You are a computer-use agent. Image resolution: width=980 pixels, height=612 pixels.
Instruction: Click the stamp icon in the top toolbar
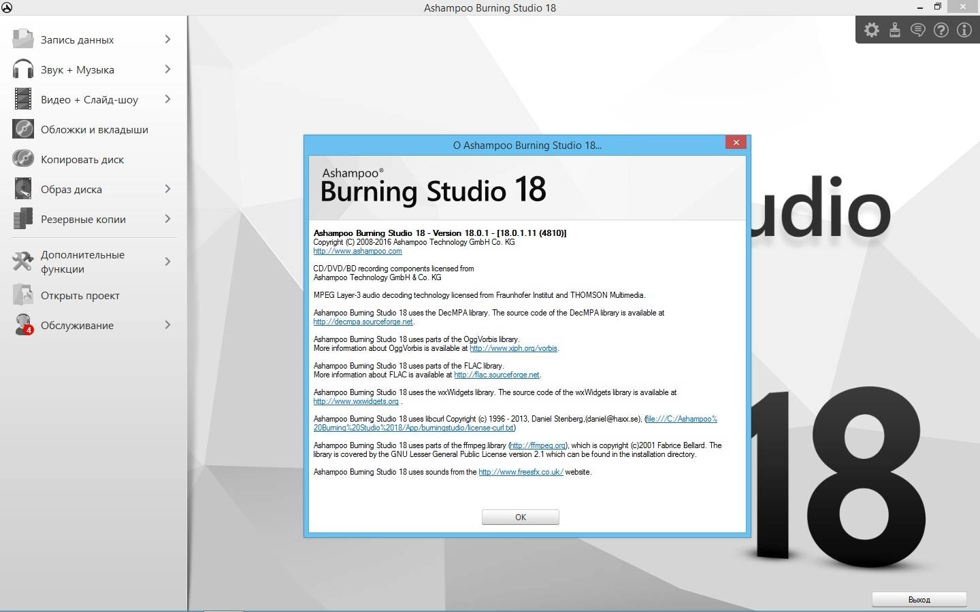tap(895, 30)
